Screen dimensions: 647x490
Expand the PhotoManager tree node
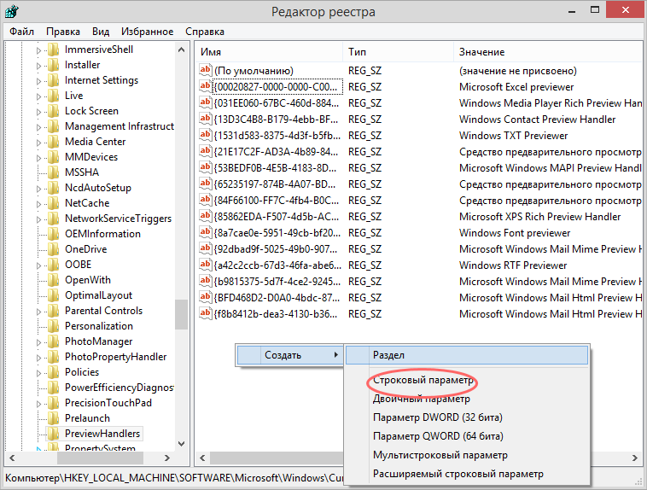click(38, 342)
